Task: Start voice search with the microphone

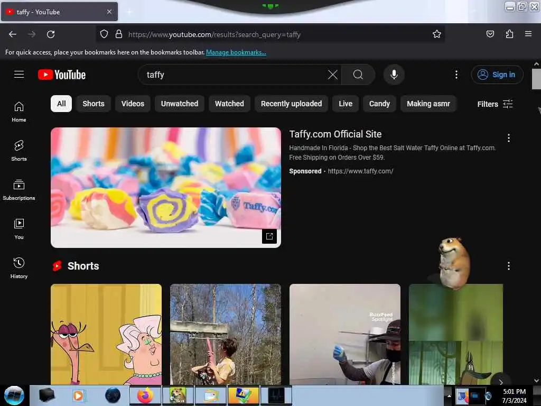Action: [394, 75]
